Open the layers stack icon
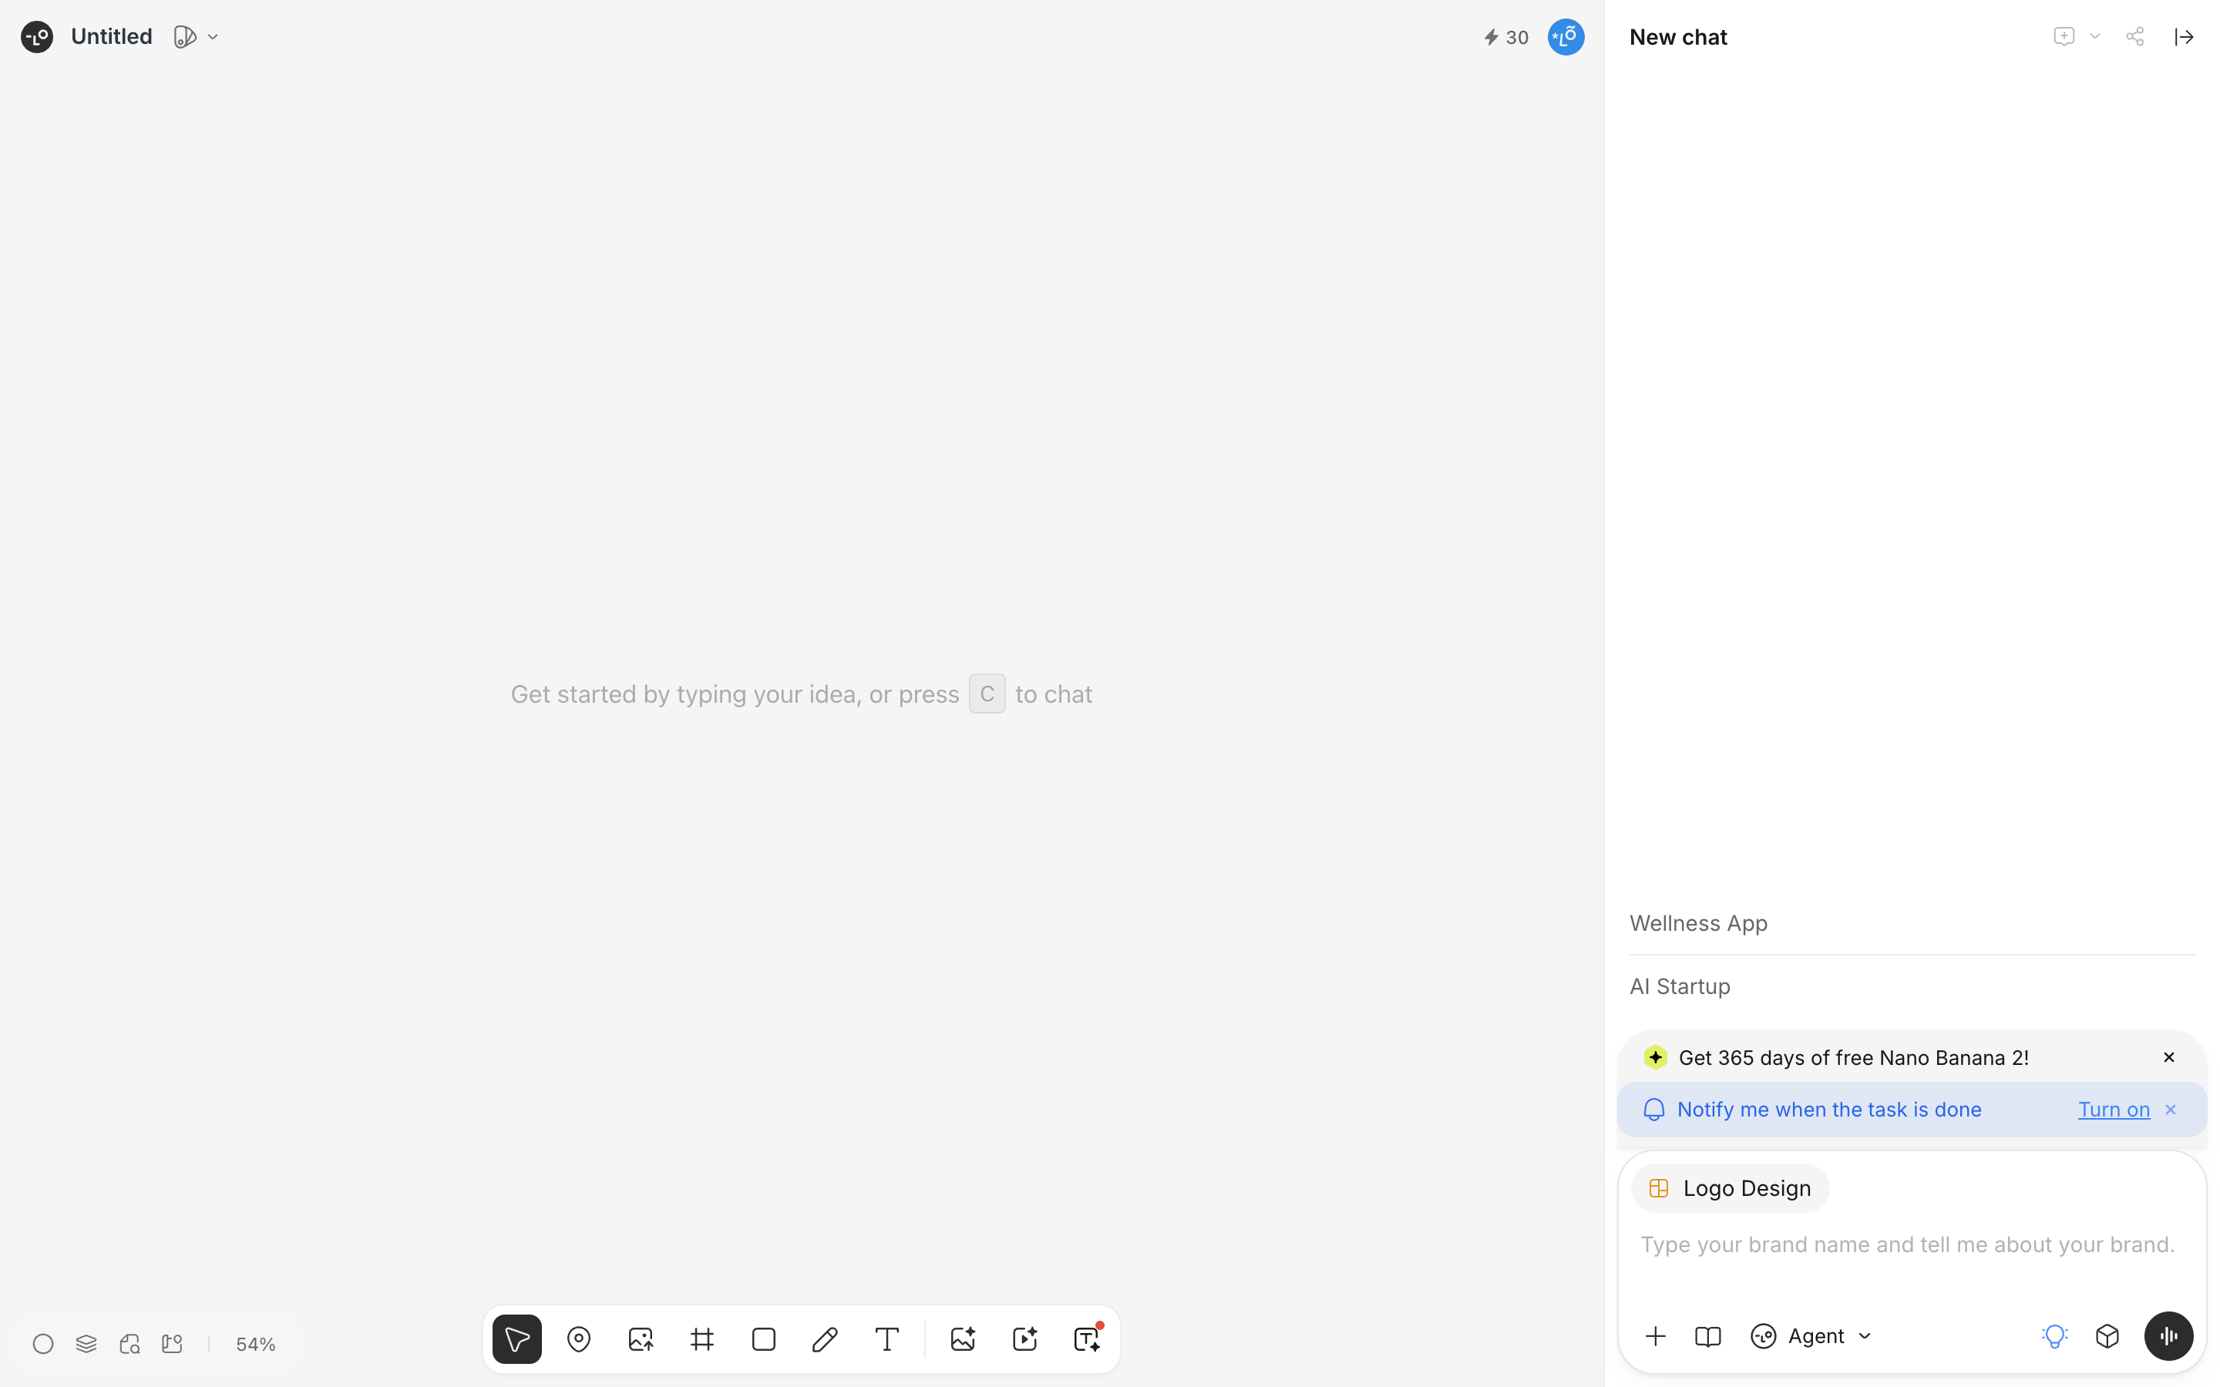This screenshot has height=1387, width=2220. 86,1344
